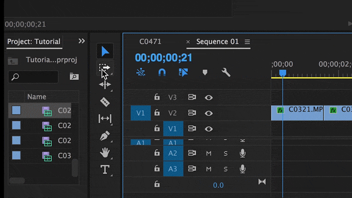Screen dimensions: 352x198
Task: Mute the A2 audio track
Action: (208, 153)
